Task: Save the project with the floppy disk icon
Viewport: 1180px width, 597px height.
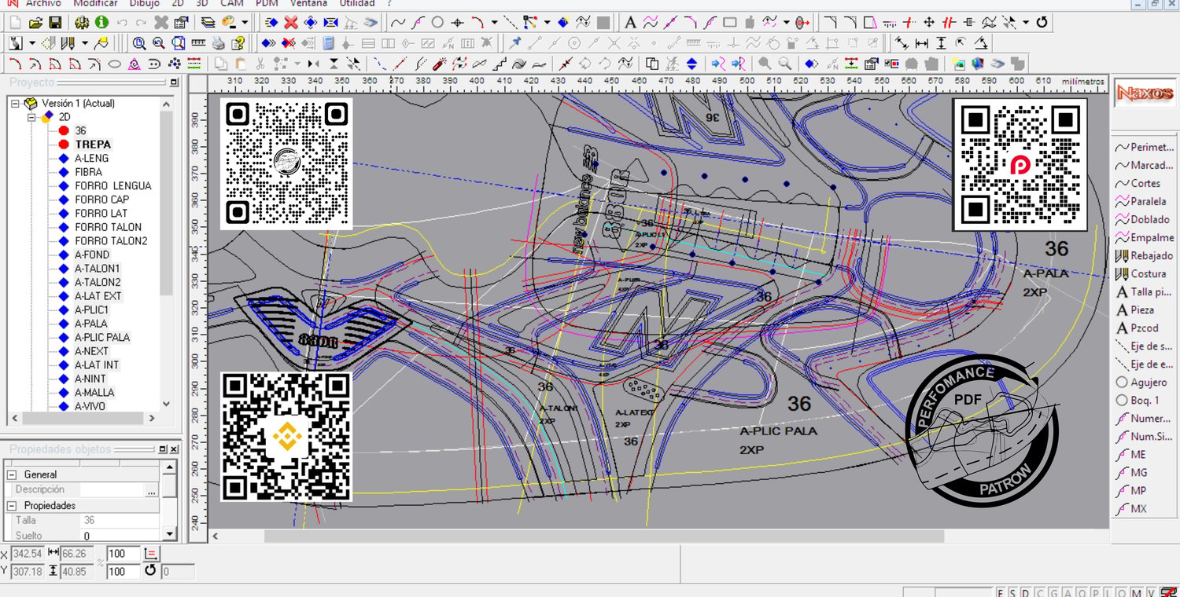Action: (55, 22)
